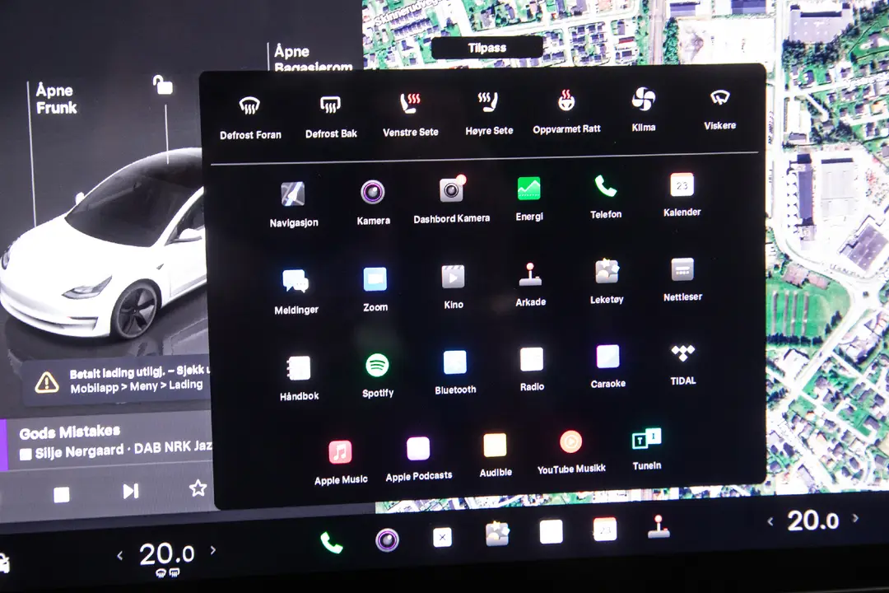
Task: Open the Kino app
Action: click(453, 287)
